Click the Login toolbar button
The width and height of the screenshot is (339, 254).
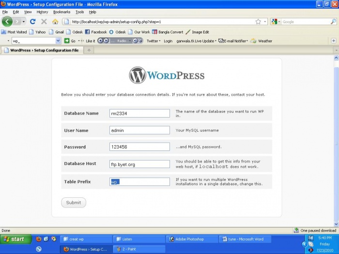coord(168,41)
